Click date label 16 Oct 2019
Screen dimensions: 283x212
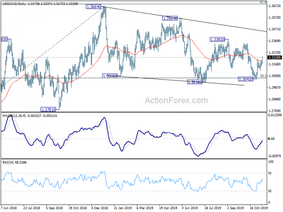pyautogui.click(x=258, y=208)
